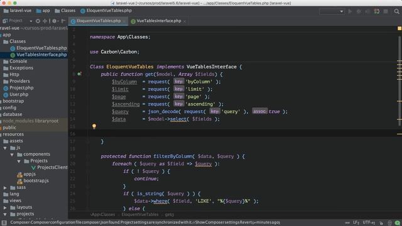Select app.js in project tree

[26, 174]
